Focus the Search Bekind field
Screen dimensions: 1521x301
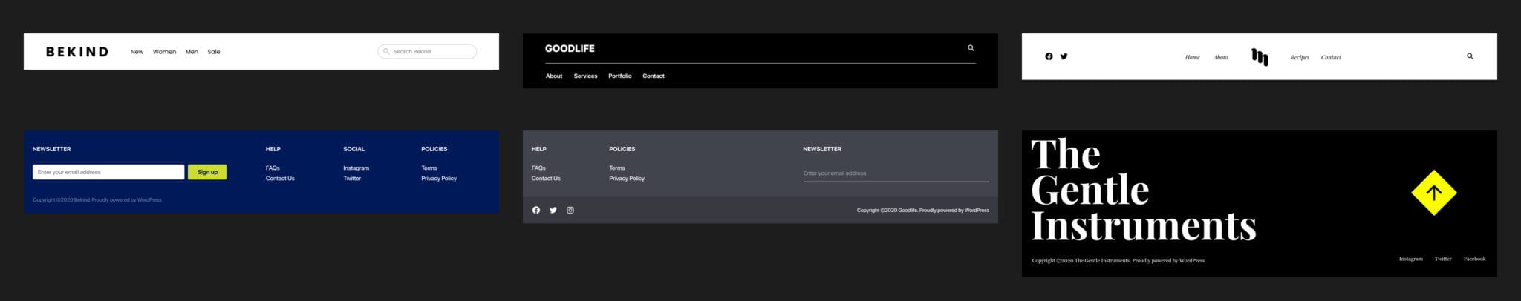pos(427,52)
